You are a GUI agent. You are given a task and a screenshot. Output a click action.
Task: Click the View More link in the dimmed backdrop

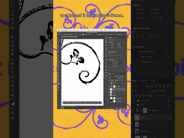147,62
